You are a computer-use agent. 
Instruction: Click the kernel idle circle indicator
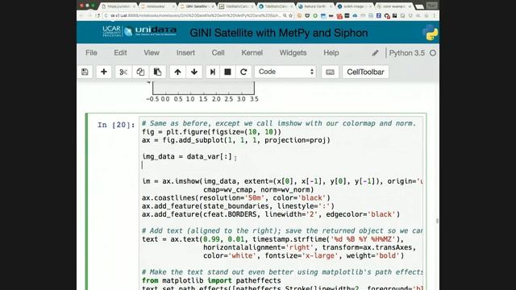[433, 53]
